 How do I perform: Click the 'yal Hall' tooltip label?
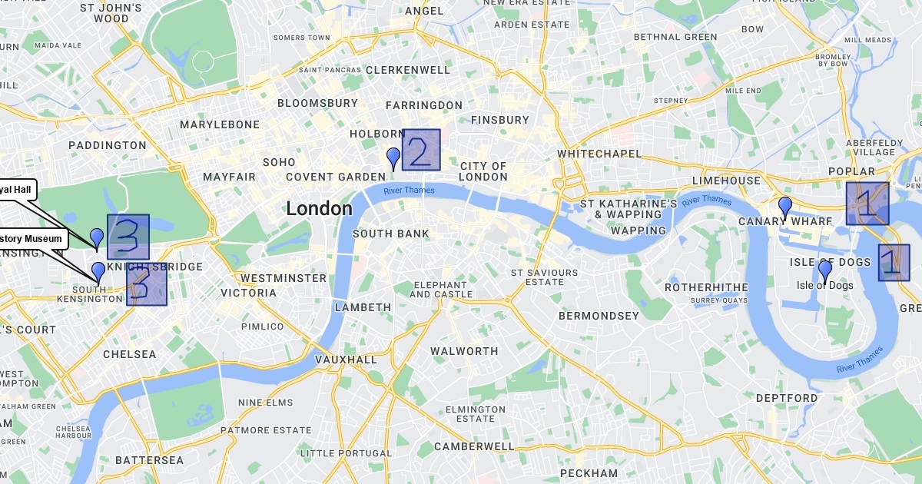tap(15, 189)
